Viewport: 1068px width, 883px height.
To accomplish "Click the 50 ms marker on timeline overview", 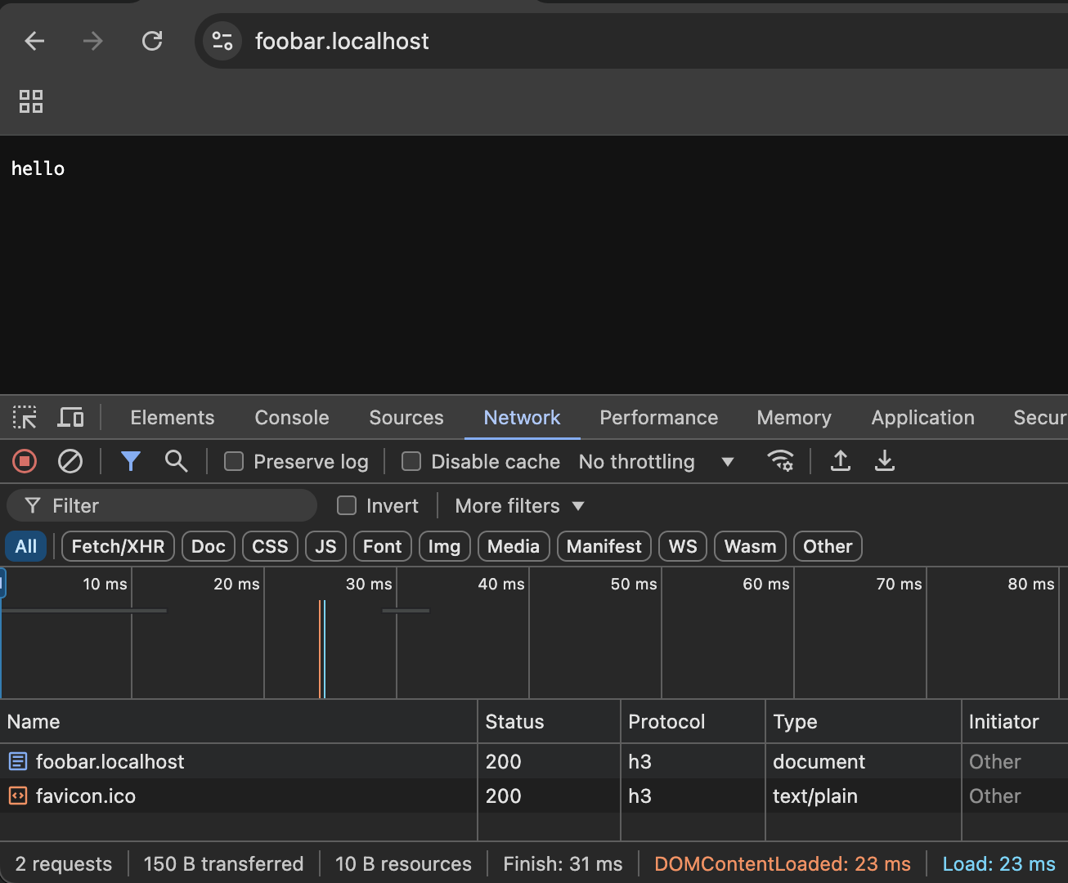I will coord(634,585).
